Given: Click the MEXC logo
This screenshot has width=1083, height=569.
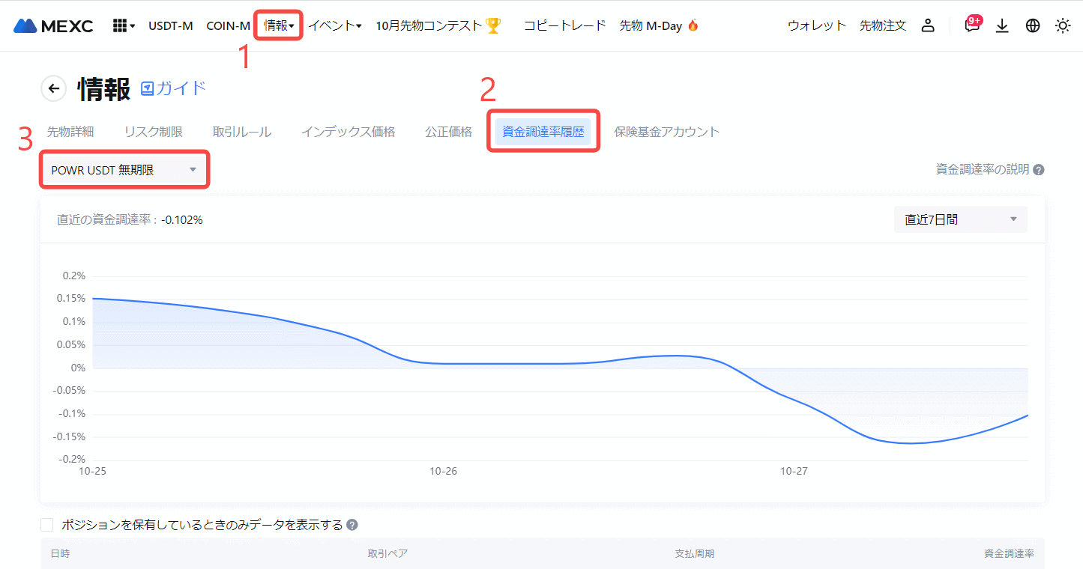Looking at the screenshot, I should (x=53, y=26).
